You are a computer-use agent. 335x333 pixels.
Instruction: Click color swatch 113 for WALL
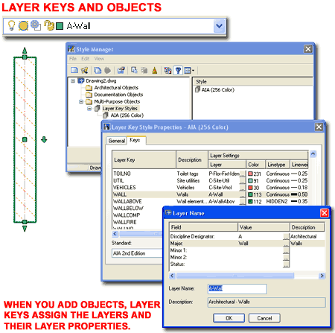tap(251, 194)
